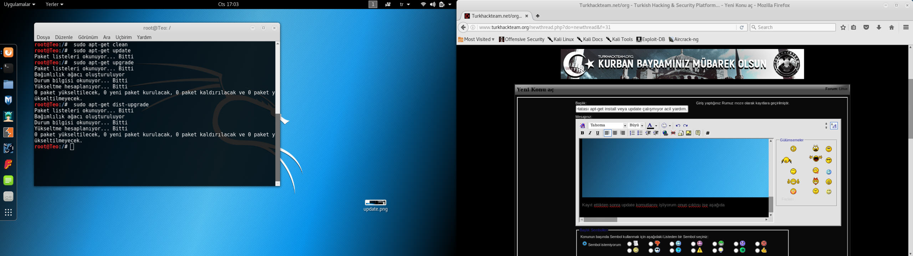Launch Metasploit icon in the dock
913x256 pixels.
coord(9,100)
